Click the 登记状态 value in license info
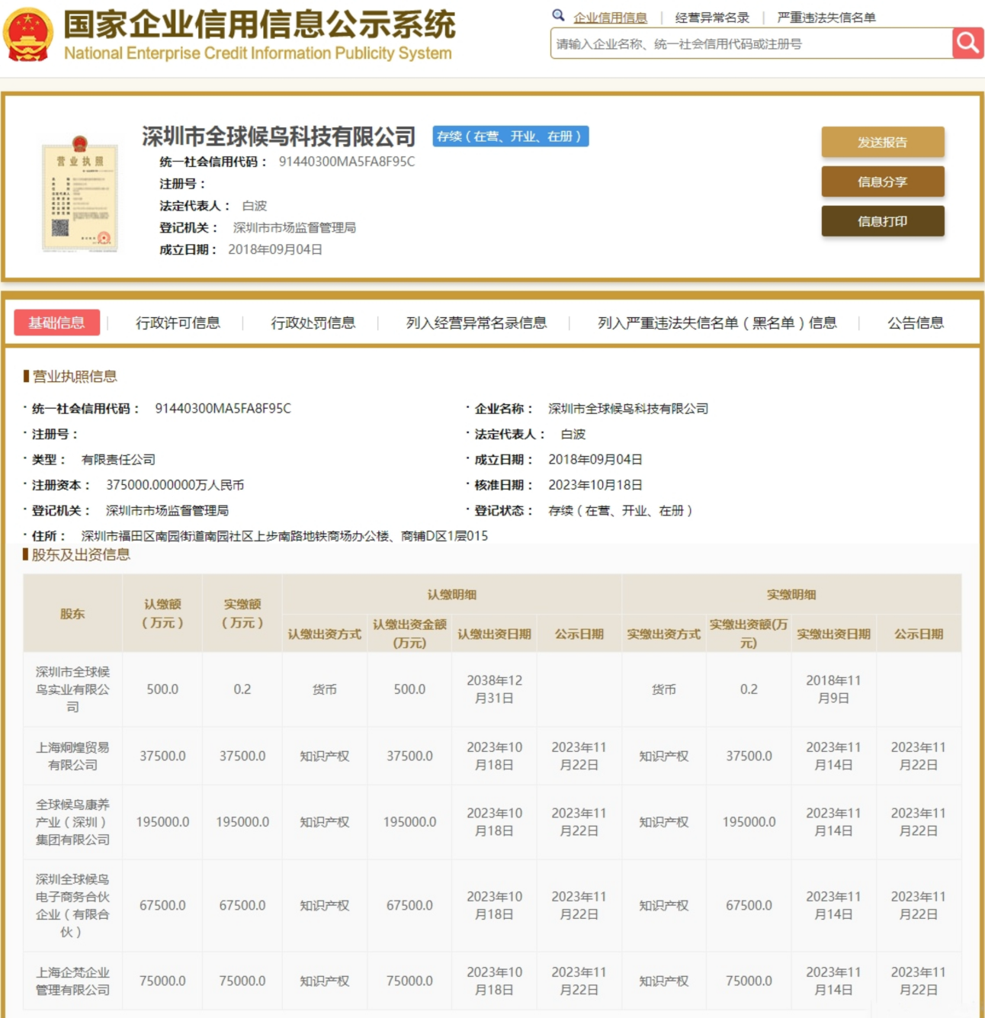985x1018 pixels. [x=621, y=511]
